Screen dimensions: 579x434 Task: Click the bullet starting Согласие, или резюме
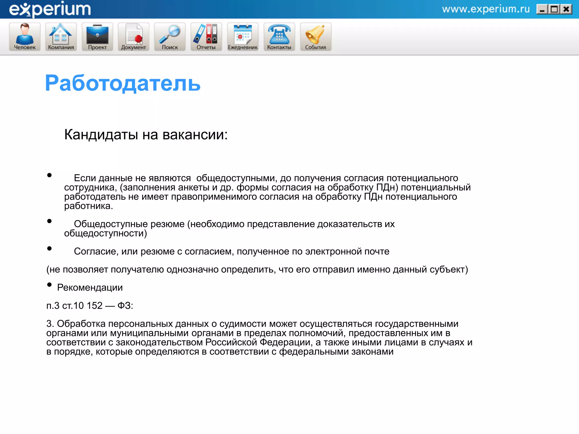point(232,251)
